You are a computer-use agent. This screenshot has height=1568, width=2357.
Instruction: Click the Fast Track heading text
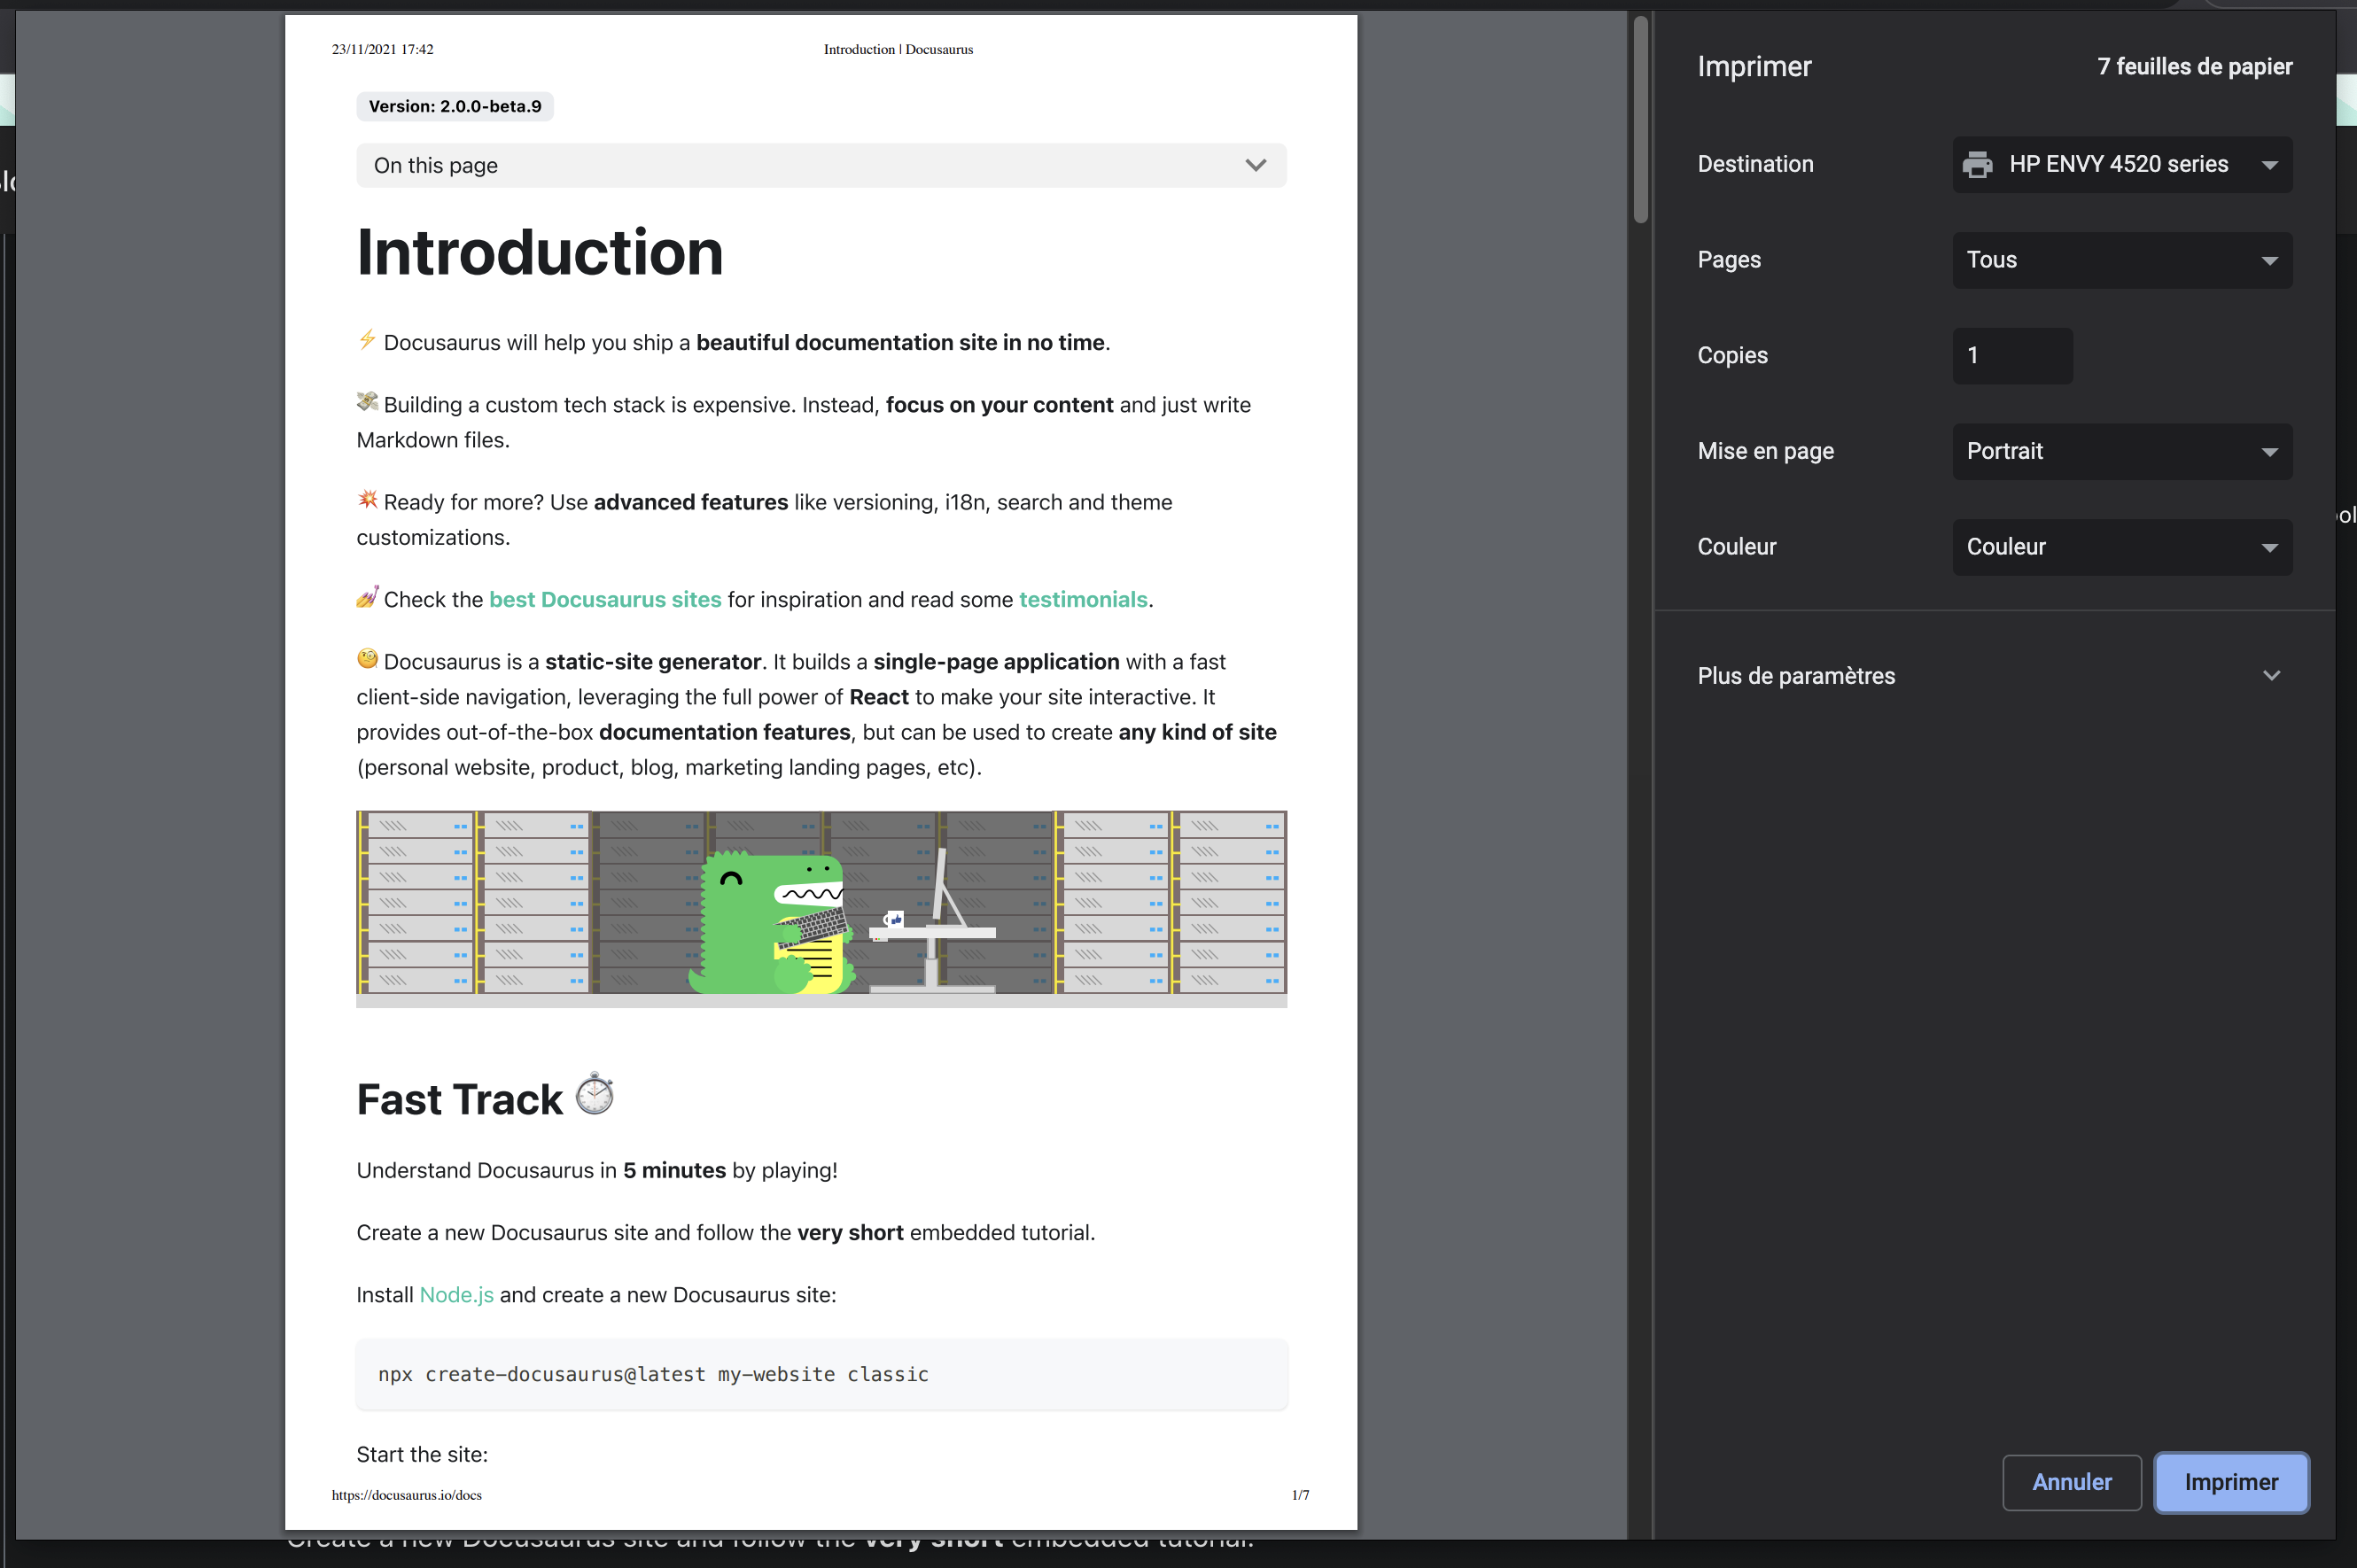coord(460,1100)
